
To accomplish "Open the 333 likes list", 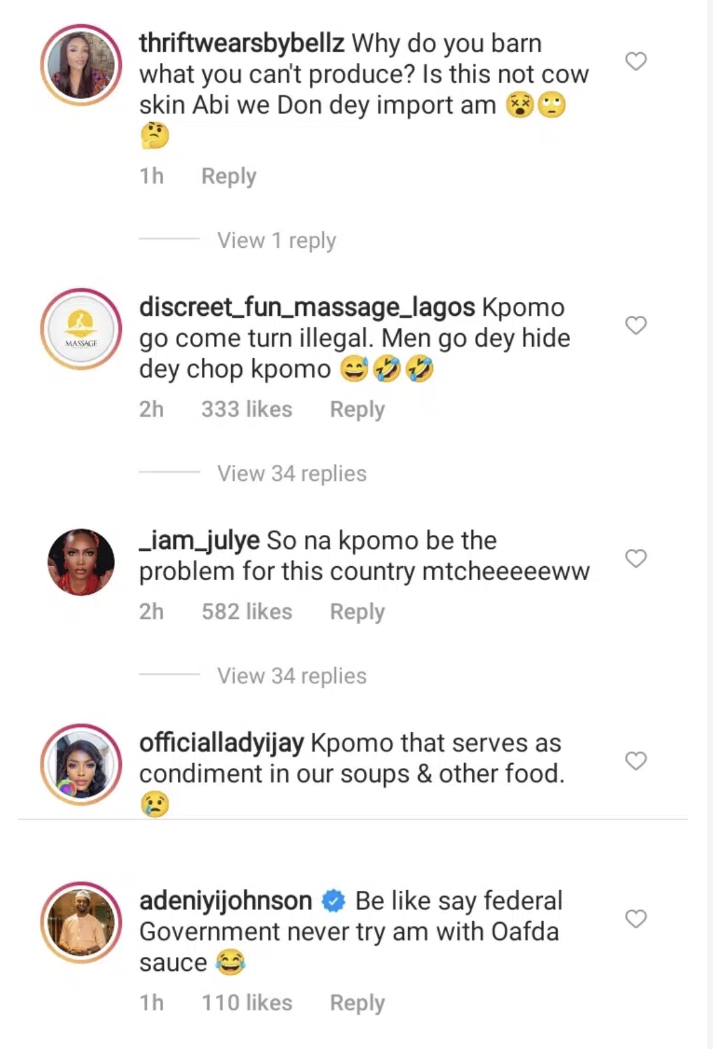I will 247,409.
